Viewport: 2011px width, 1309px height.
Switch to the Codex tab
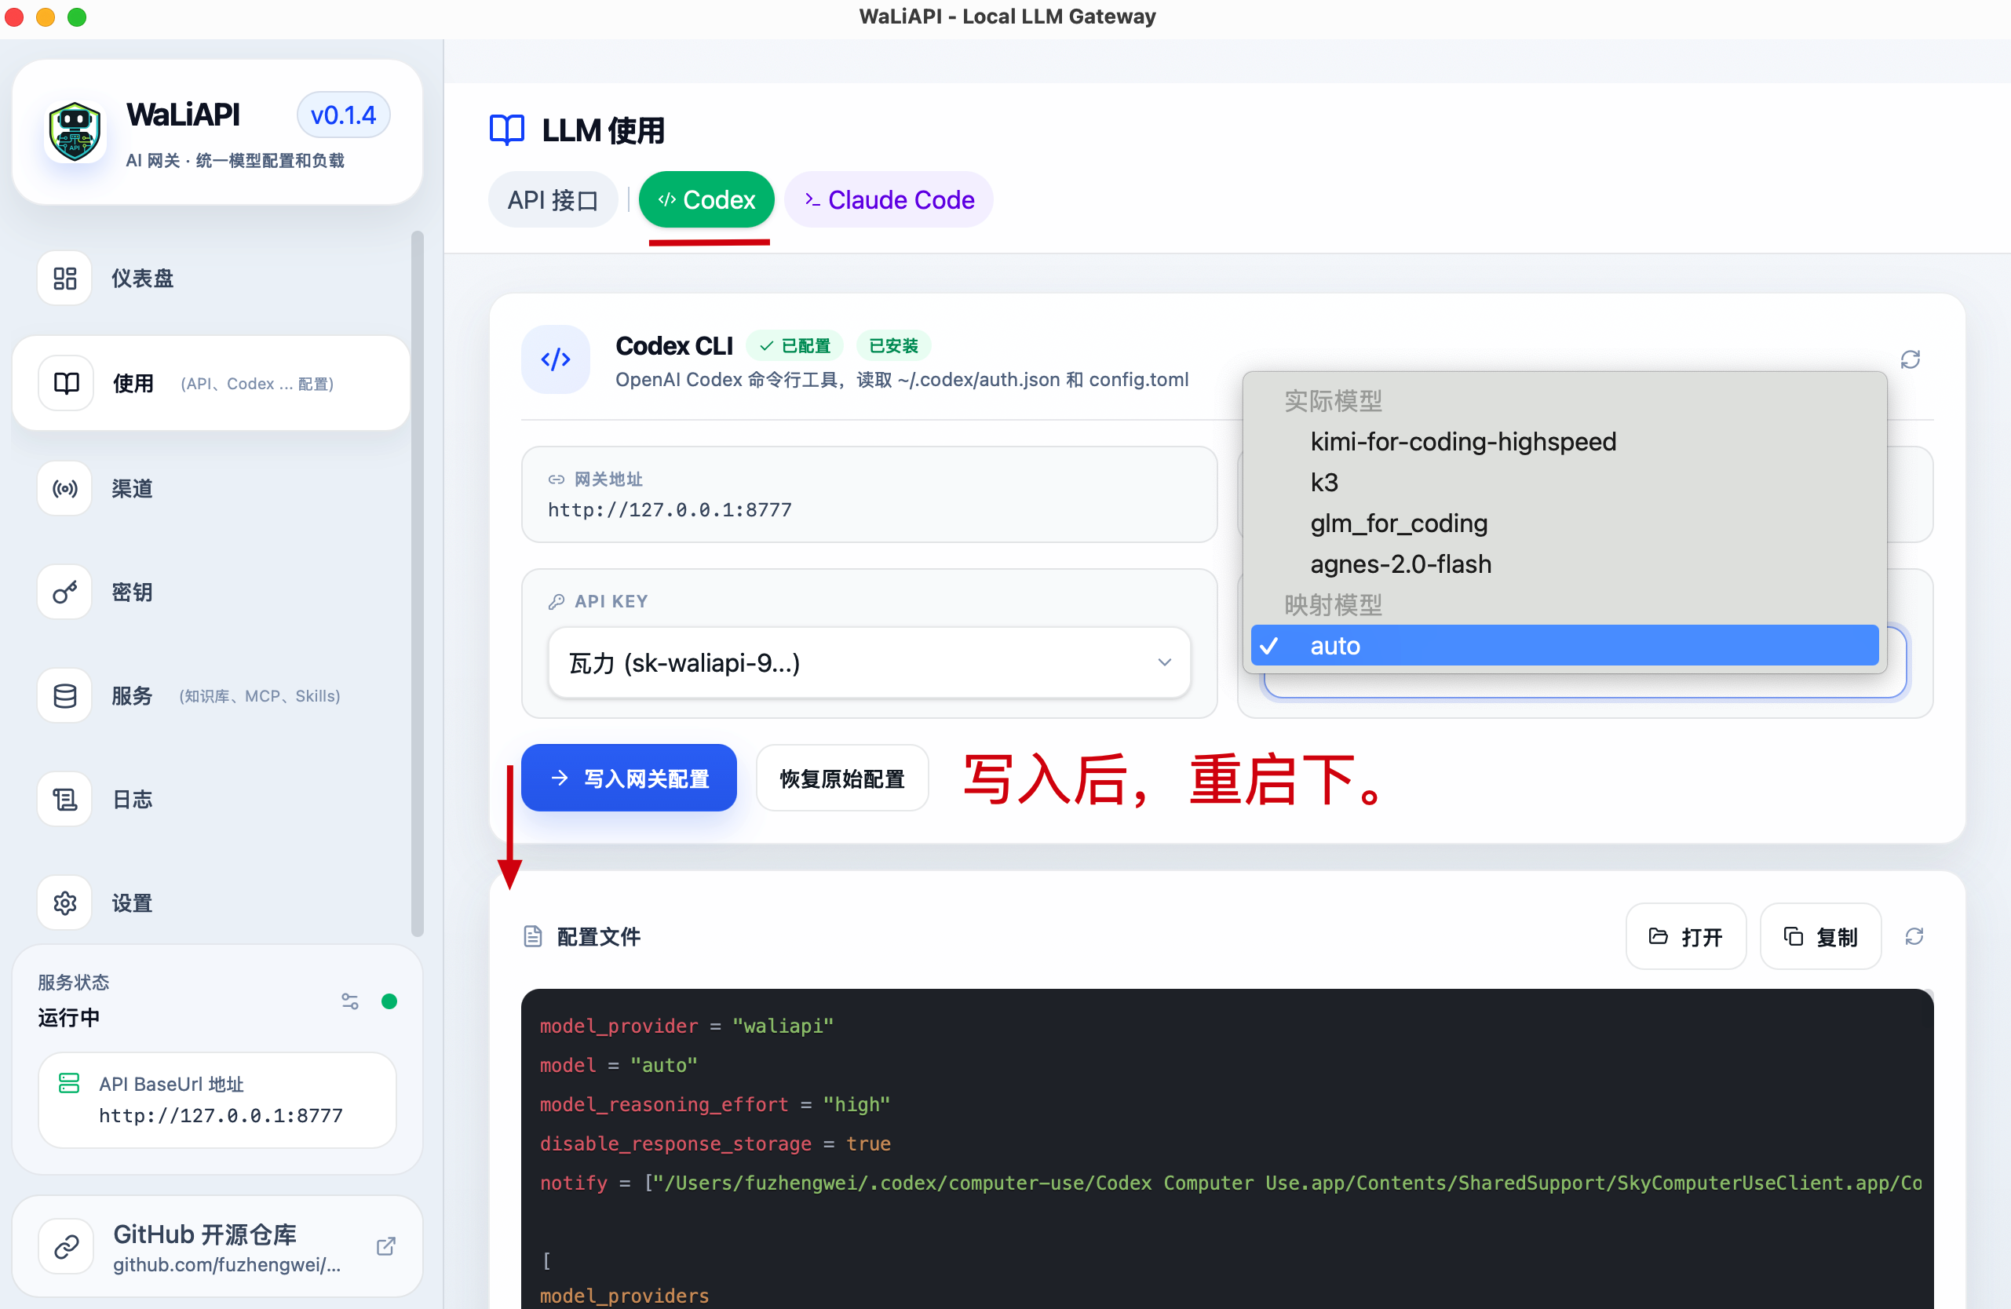[x=706, y=200]
